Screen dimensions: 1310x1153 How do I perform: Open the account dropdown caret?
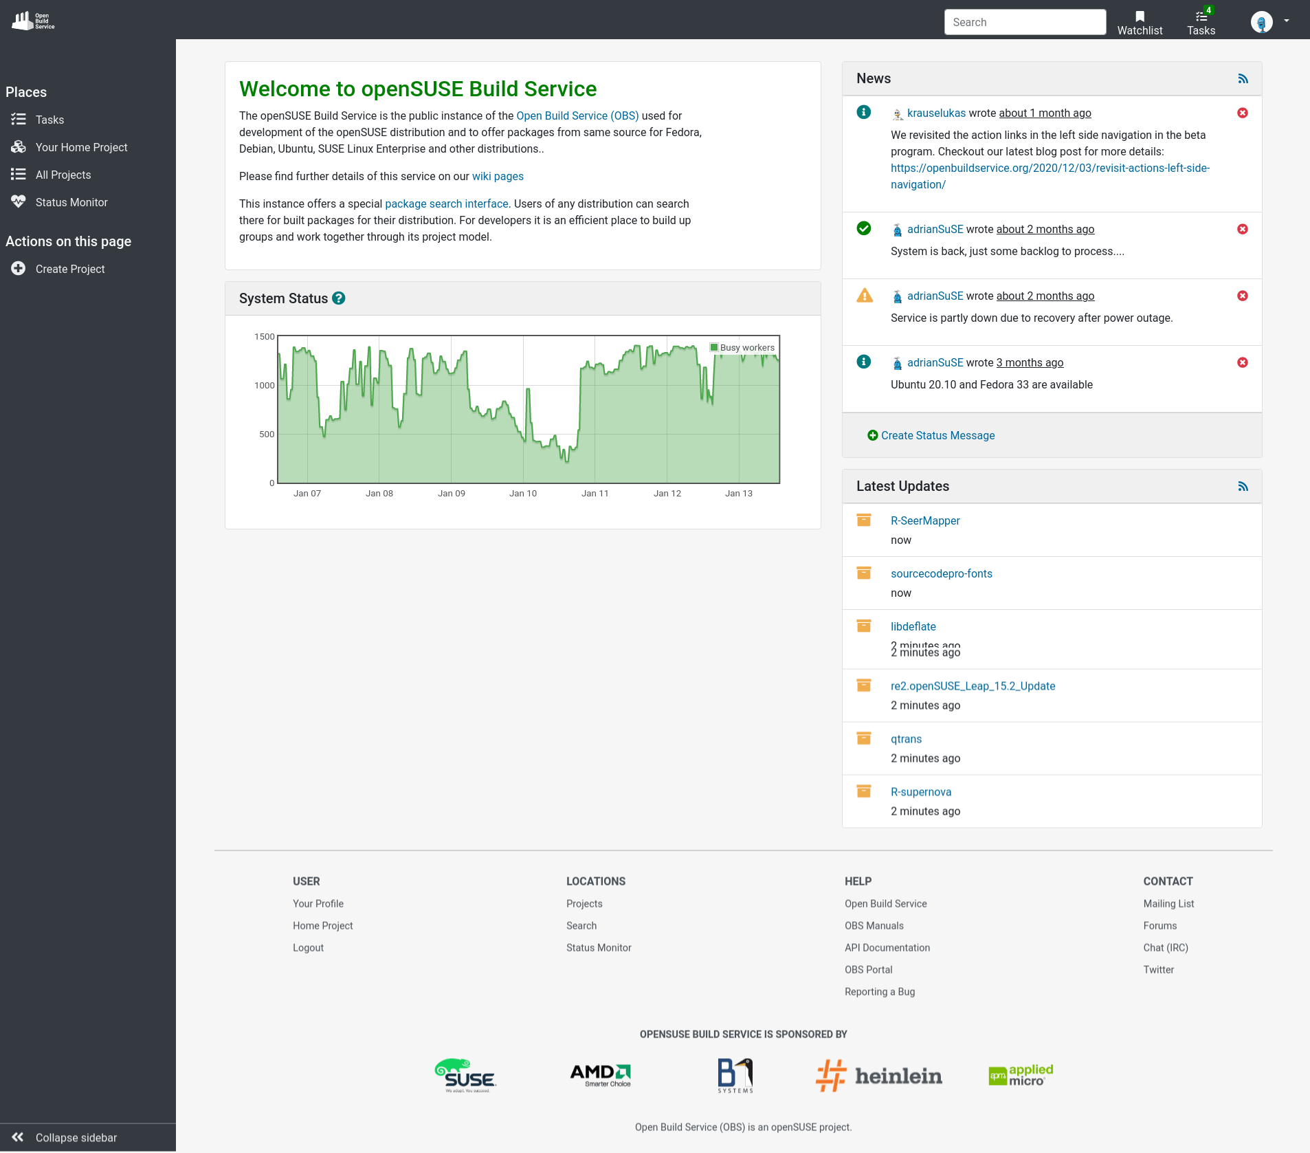click(1286, 21)
